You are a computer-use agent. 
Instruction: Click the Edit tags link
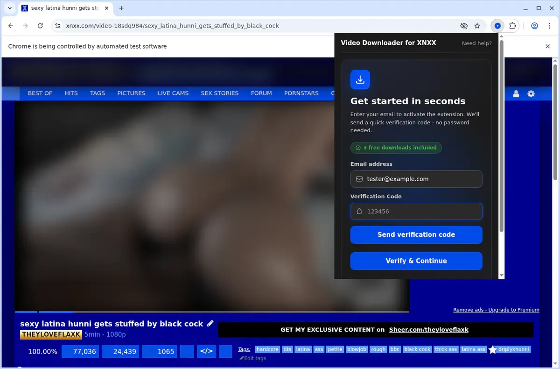(x=252, y=358)
